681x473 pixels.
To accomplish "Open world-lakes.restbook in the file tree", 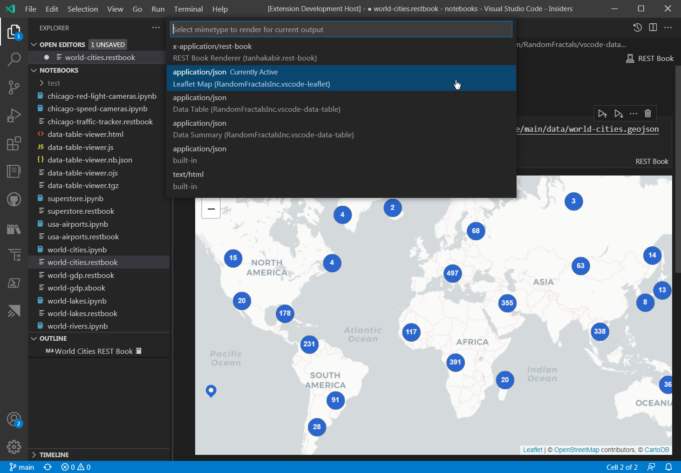I will pos(82,313).
